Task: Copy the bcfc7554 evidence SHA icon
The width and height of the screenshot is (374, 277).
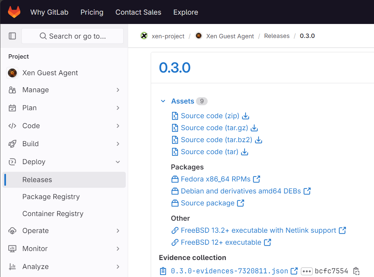Action: [x=356, y=271]
